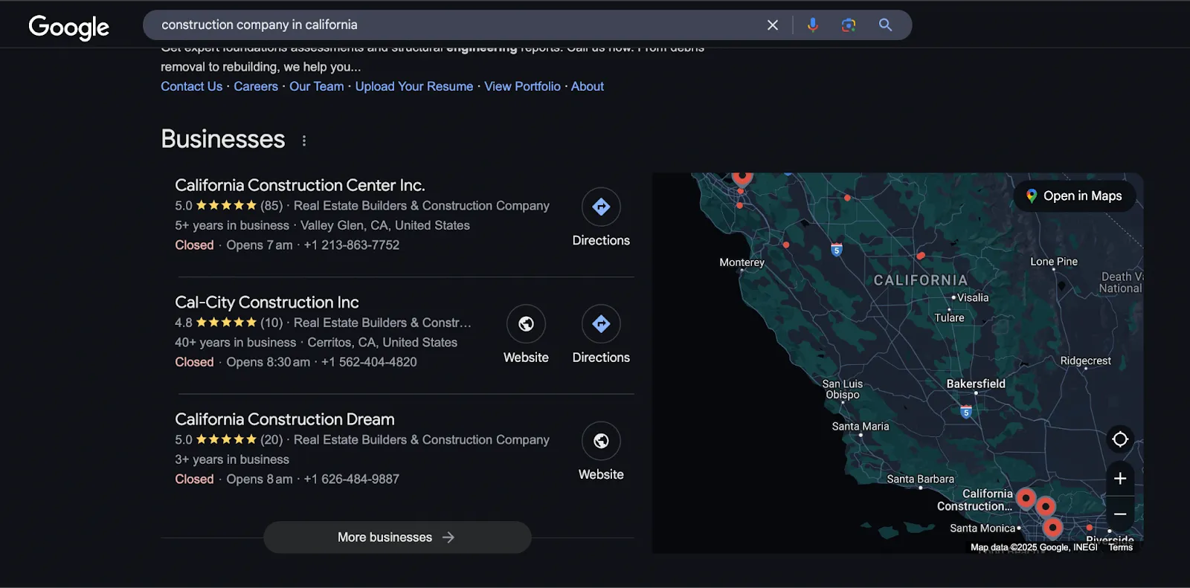Click the Tulare label on map

(949, 317)
